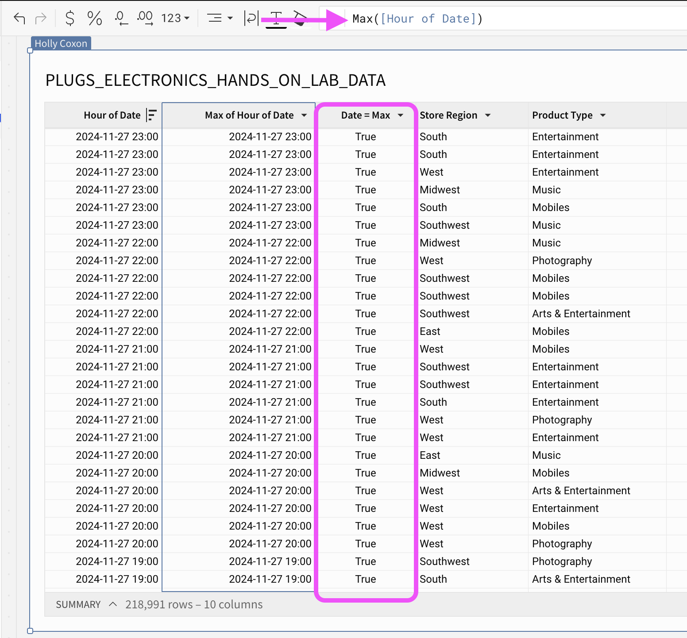This screenshot has height=638, width=687.
Task: Select the Holly Coxon tab
Action: (61, 43)
